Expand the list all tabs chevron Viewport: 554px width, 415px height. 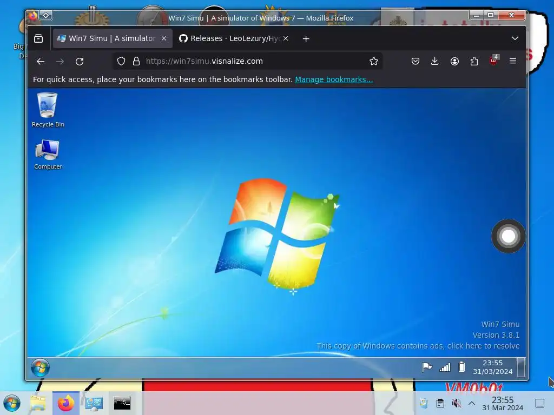515,38
